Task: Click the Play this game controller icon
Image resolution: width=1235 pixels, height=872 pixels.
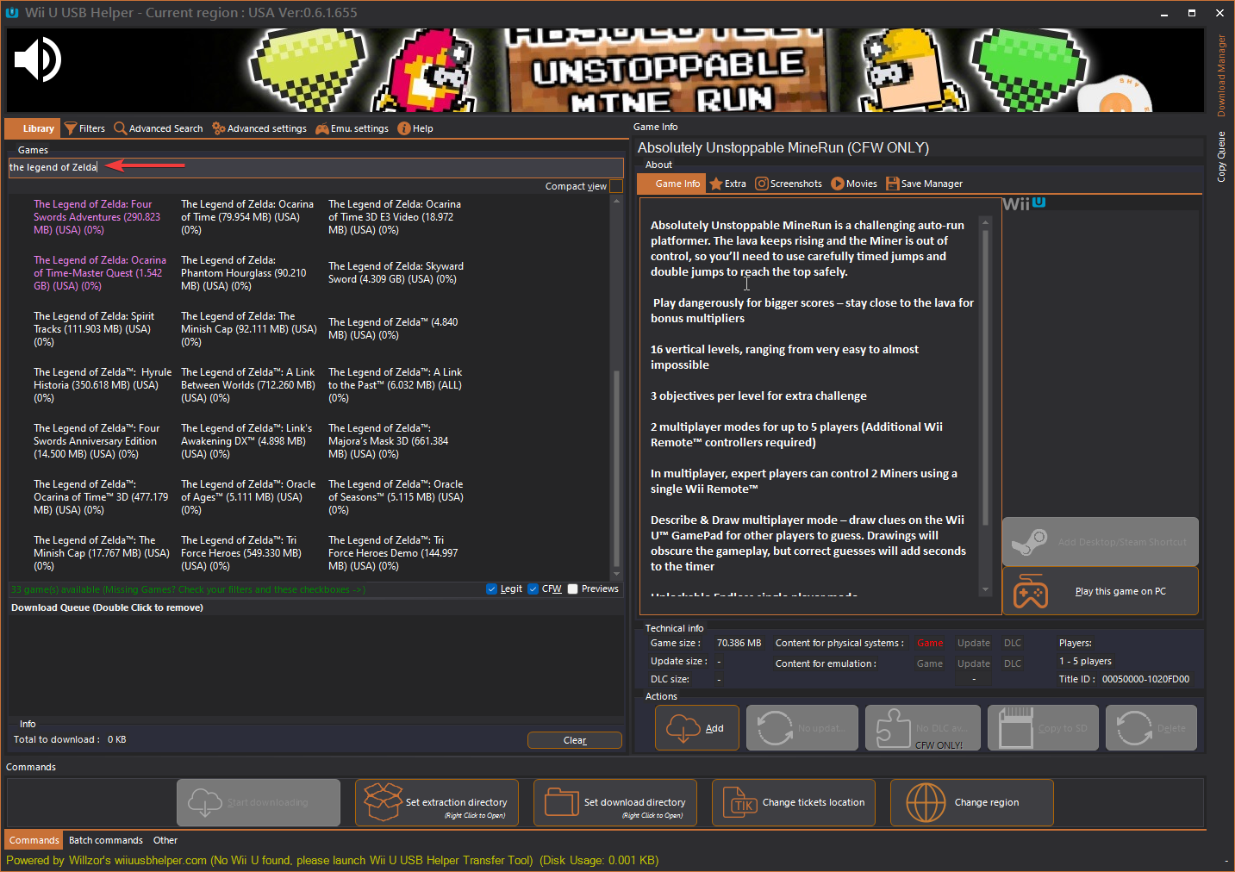Action: 1030,591
